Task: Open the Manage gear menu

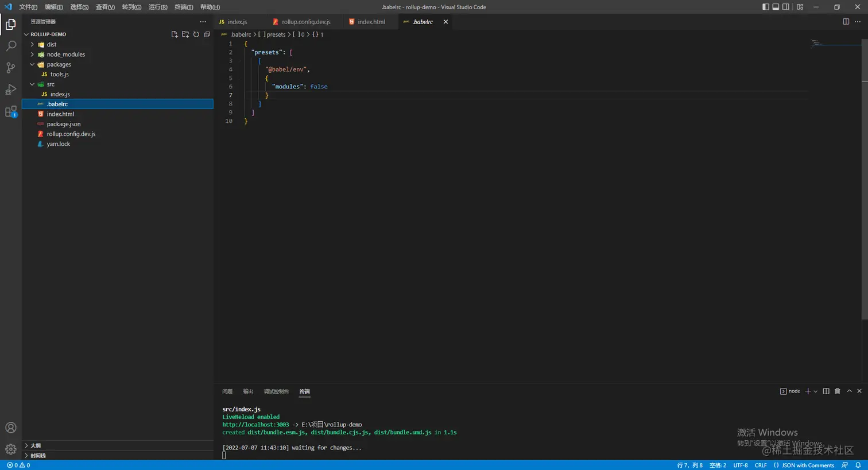Action: click(x=10, y=449)
